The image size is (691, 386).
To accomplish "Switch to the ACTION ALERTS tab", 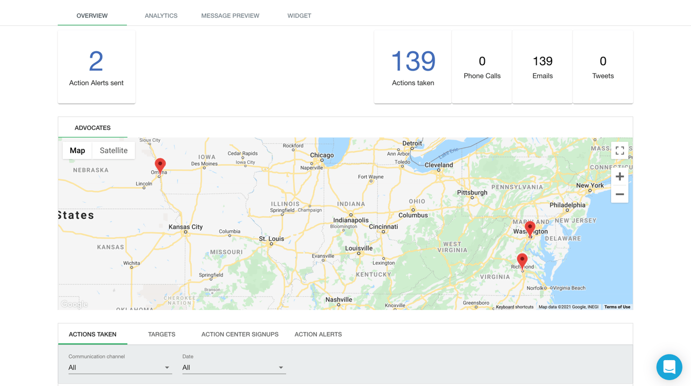I will [x=318, y=334].
